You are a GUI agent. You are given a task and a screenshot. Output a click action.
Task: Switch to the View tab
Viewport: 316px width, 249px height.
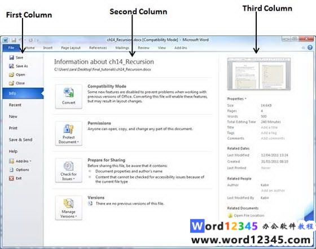tap(161, 48)
